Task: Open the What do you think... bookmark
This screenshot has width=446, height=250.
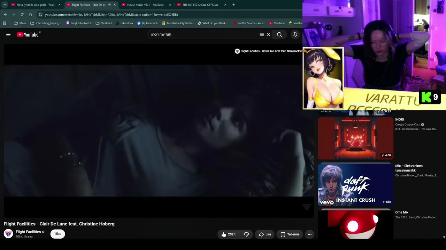Action: [213, 23]
